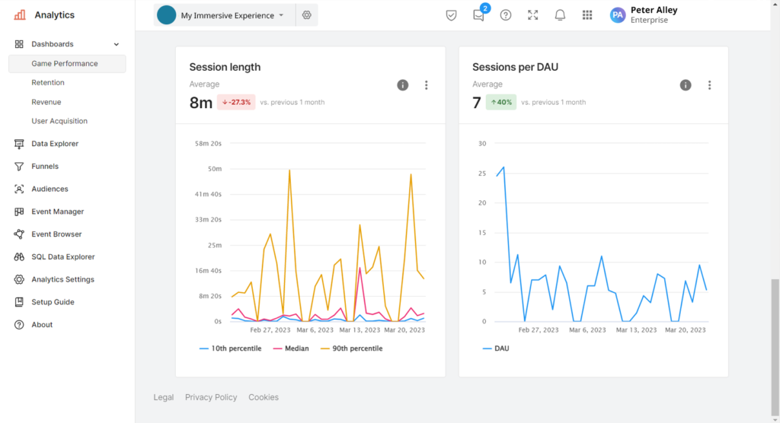Click the 40% increase badge
Viewport: 780px width, 423px height.
coord(501,102)
